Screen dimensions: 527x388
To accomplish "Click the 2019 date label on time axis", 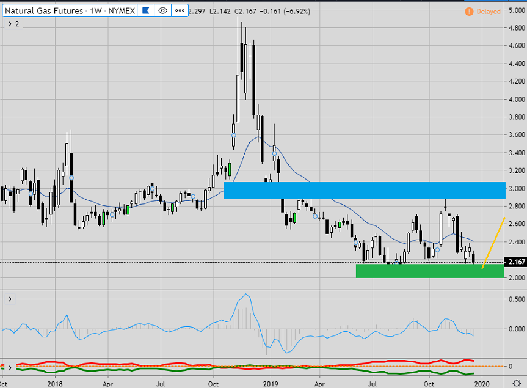I will (271, 384).
